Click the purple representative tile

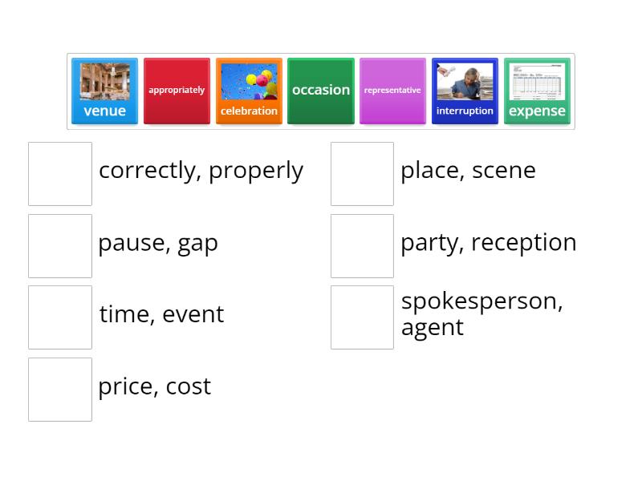pyautogui.click(x=392, y=91)
